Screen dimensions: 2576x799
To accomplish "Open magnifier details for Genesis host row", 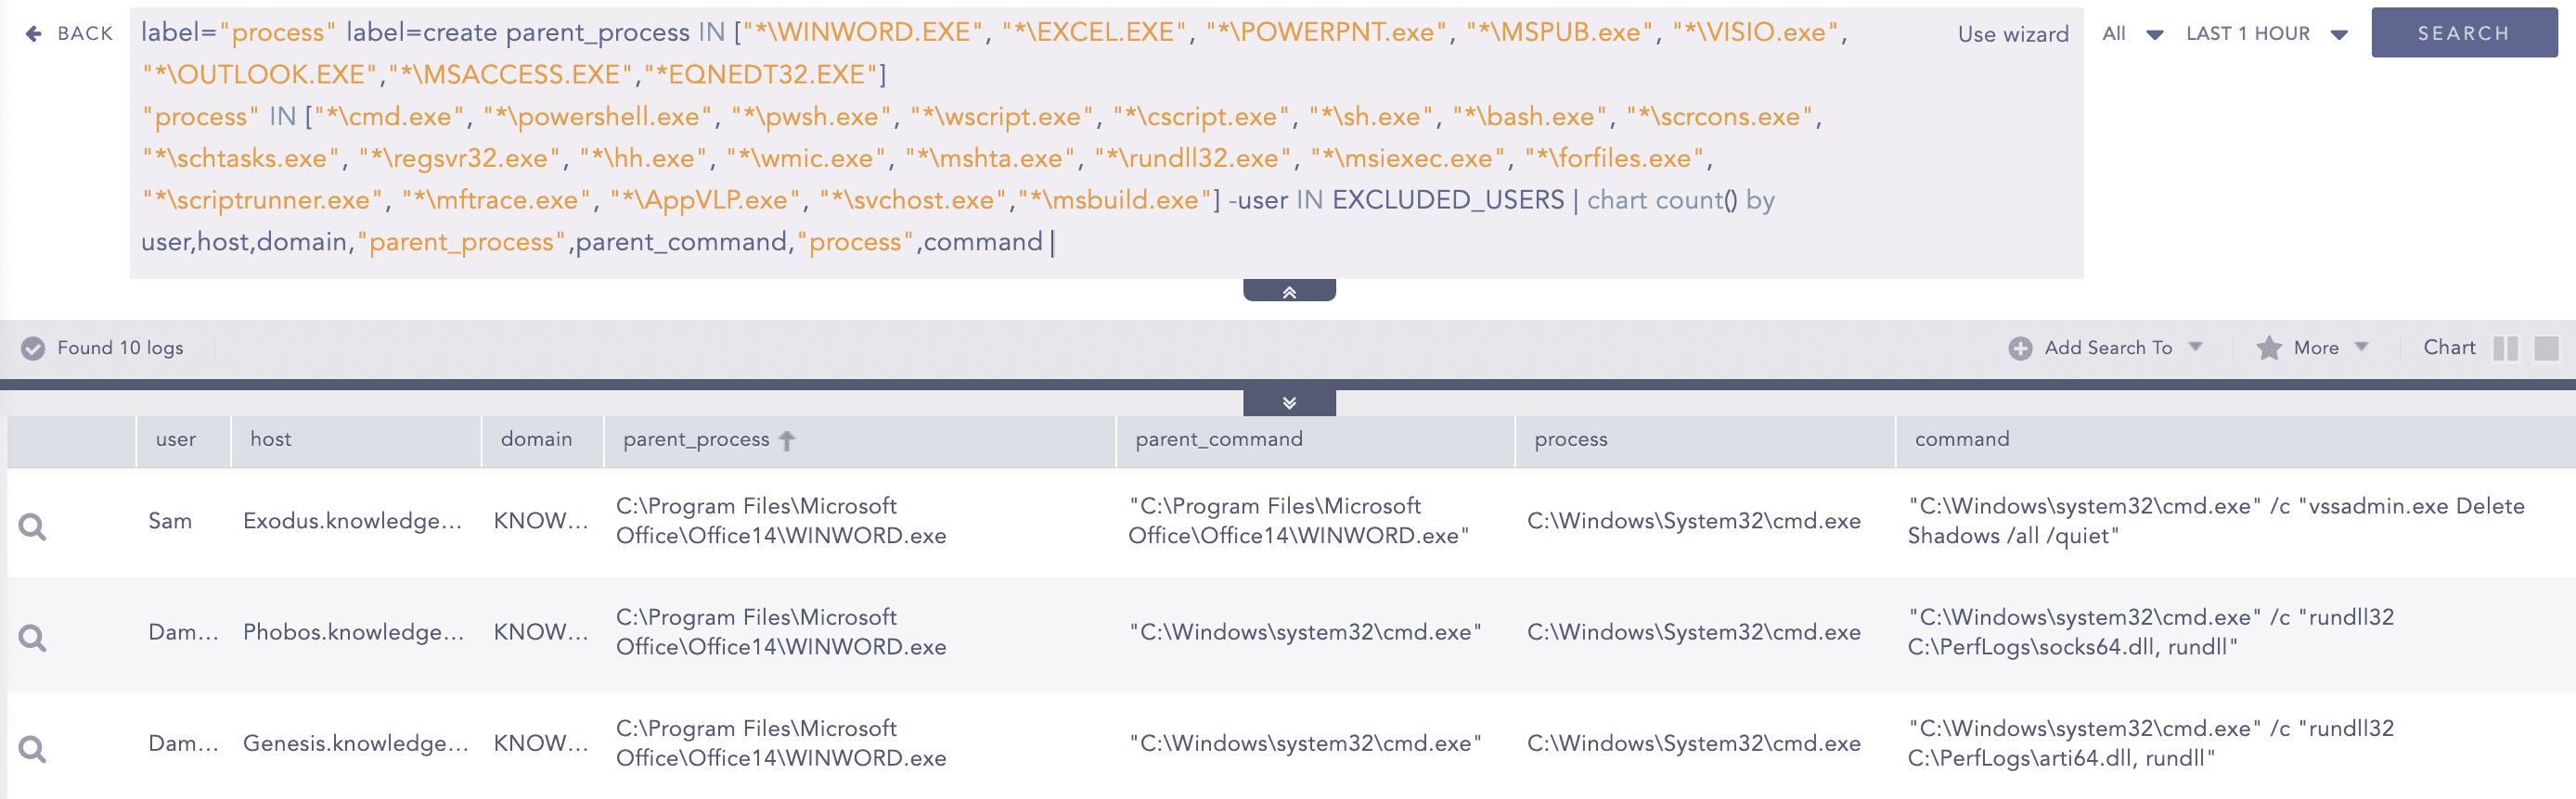I will (x=33, y=748).
